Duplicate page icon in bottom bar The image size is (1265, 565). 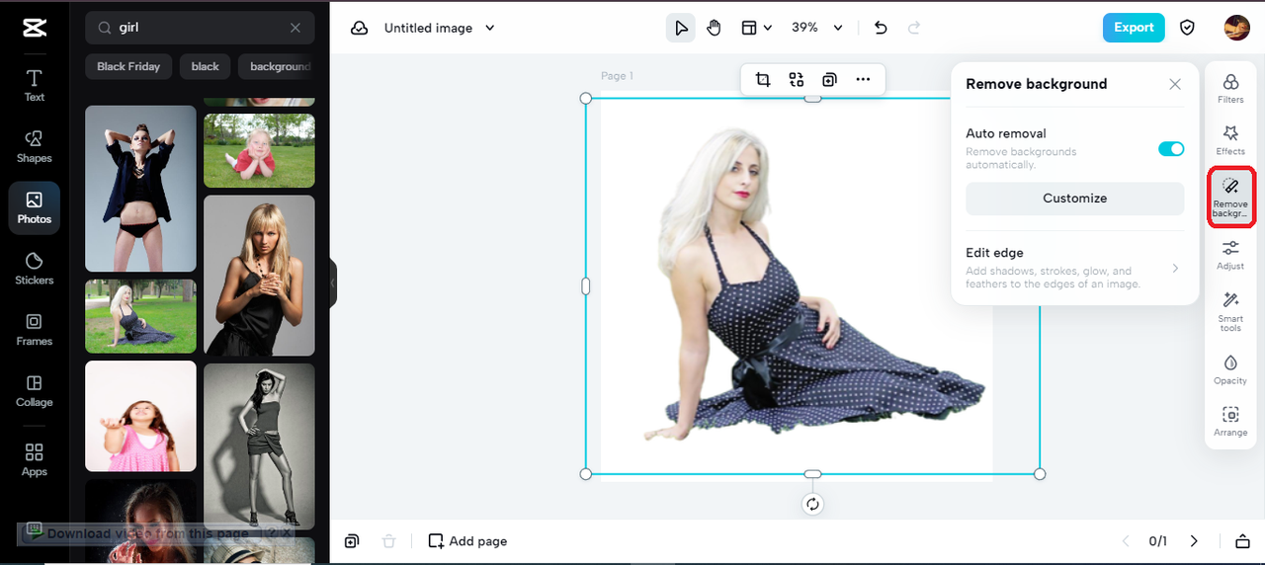tap(352, 541)
